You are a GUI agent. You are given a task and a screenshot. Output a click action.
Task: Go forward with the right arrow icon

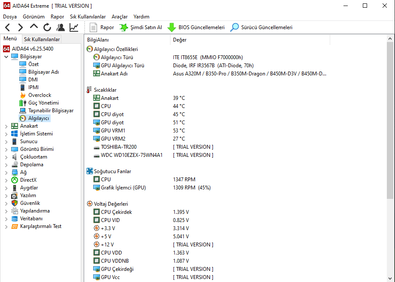(21, 27)
